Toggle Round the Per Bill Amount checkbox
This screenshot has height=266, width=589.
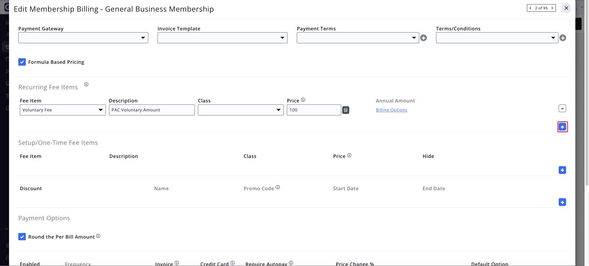tap(22, 237)
